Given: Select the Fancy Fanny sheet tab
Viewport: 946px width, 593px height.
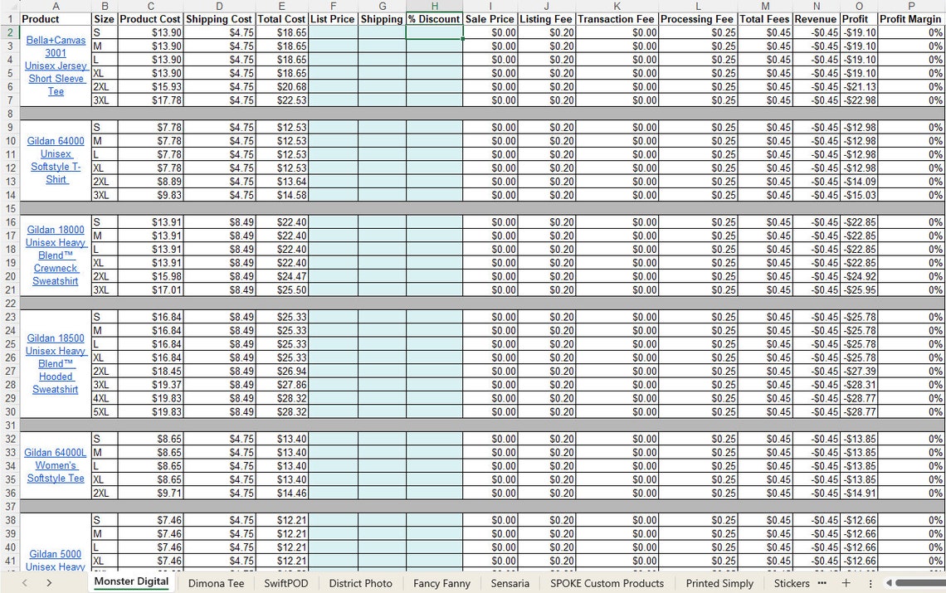Looking at the screenshot, I should click(441, 583).
